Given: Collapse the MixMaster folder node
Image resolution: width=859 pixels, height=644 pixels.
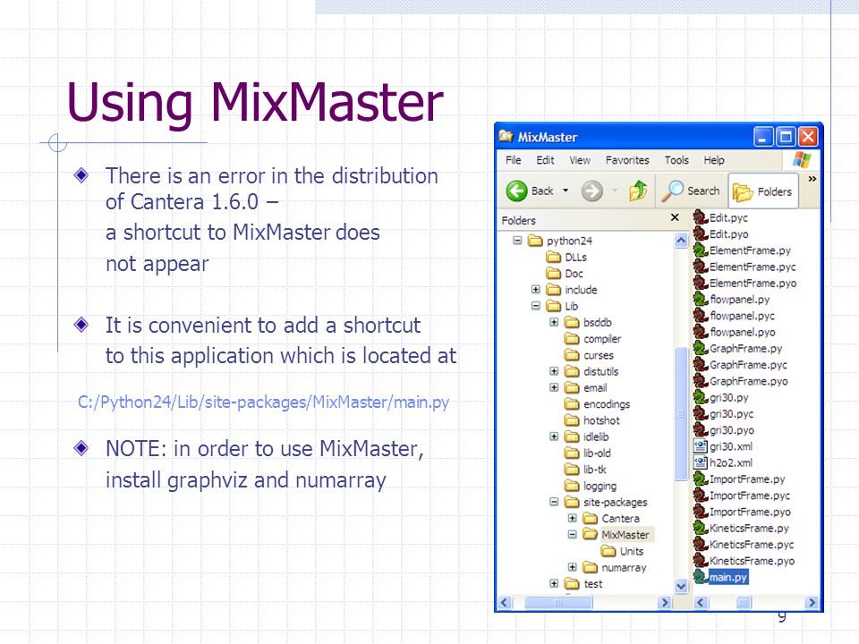Looking at the screenshot, I should tap(573, 535).
